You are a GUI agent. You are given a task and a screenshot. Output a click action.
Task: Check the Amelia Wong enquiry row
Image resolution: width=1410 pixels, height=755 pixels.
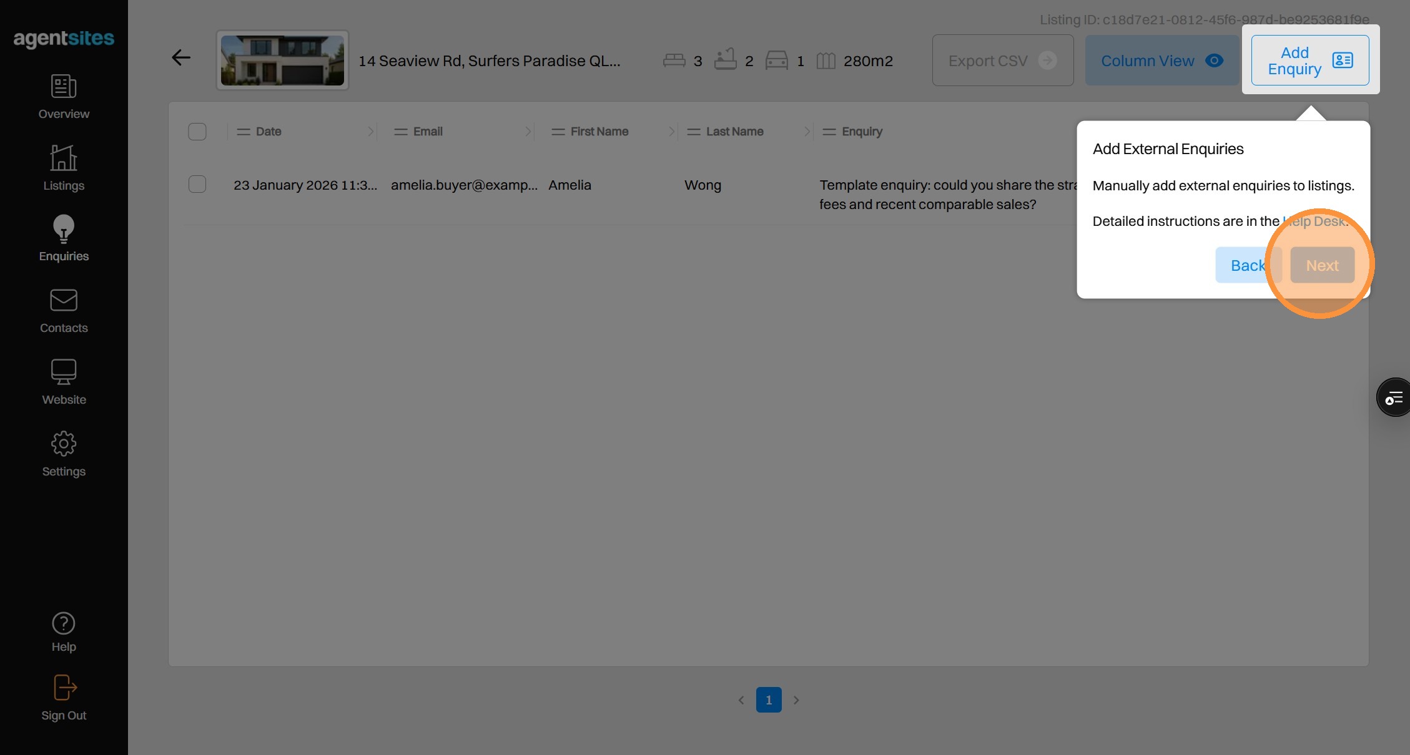[x=197, y=185]
